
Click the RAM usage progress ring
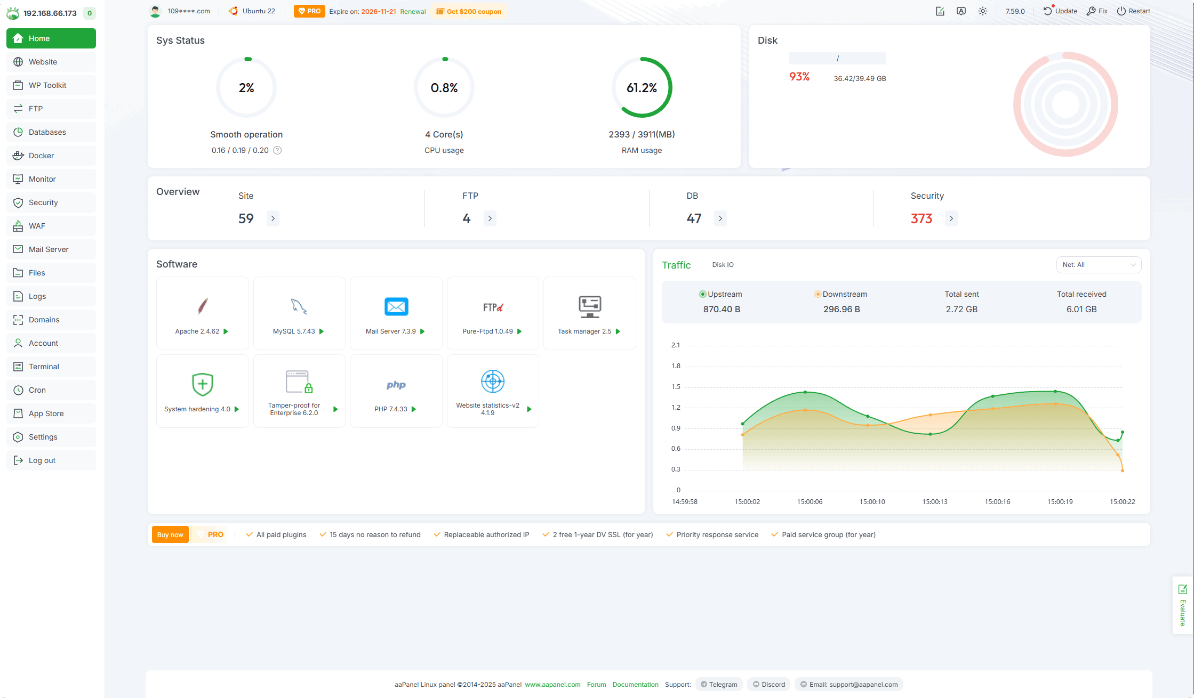[x=642, y=88]
